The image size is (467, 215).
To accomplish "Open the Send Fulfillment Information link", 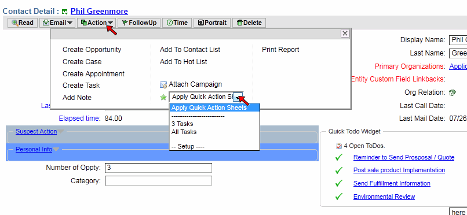I will click(392, 184).
